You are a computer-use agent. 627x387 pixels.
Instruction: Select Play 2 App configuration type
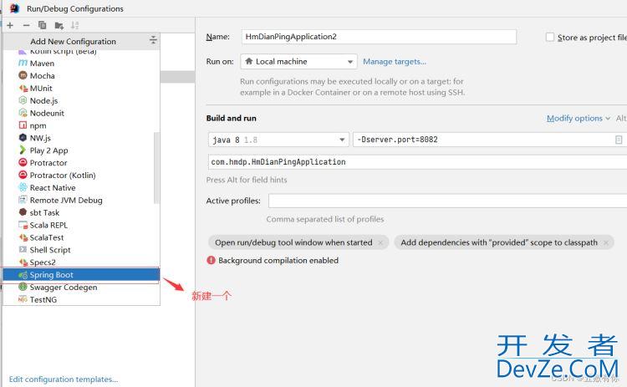click(81, 150)
